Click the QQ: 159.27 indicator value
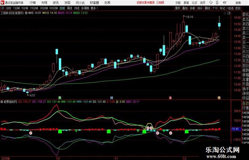The width and height of the screenshot is (249, 160). (25, 102)
